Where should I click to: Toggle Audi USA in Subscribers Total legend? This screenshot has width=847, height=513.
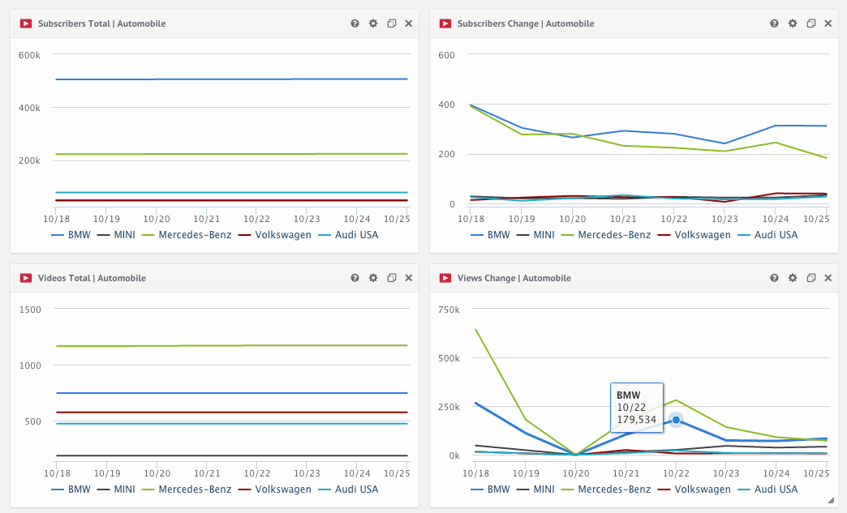(348, 235)
